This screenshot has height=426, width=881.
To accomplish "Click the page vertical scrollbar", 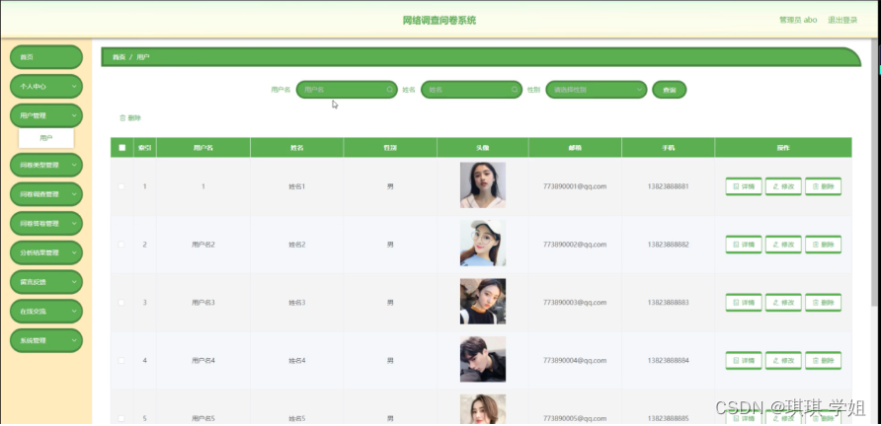I will 876,174.
